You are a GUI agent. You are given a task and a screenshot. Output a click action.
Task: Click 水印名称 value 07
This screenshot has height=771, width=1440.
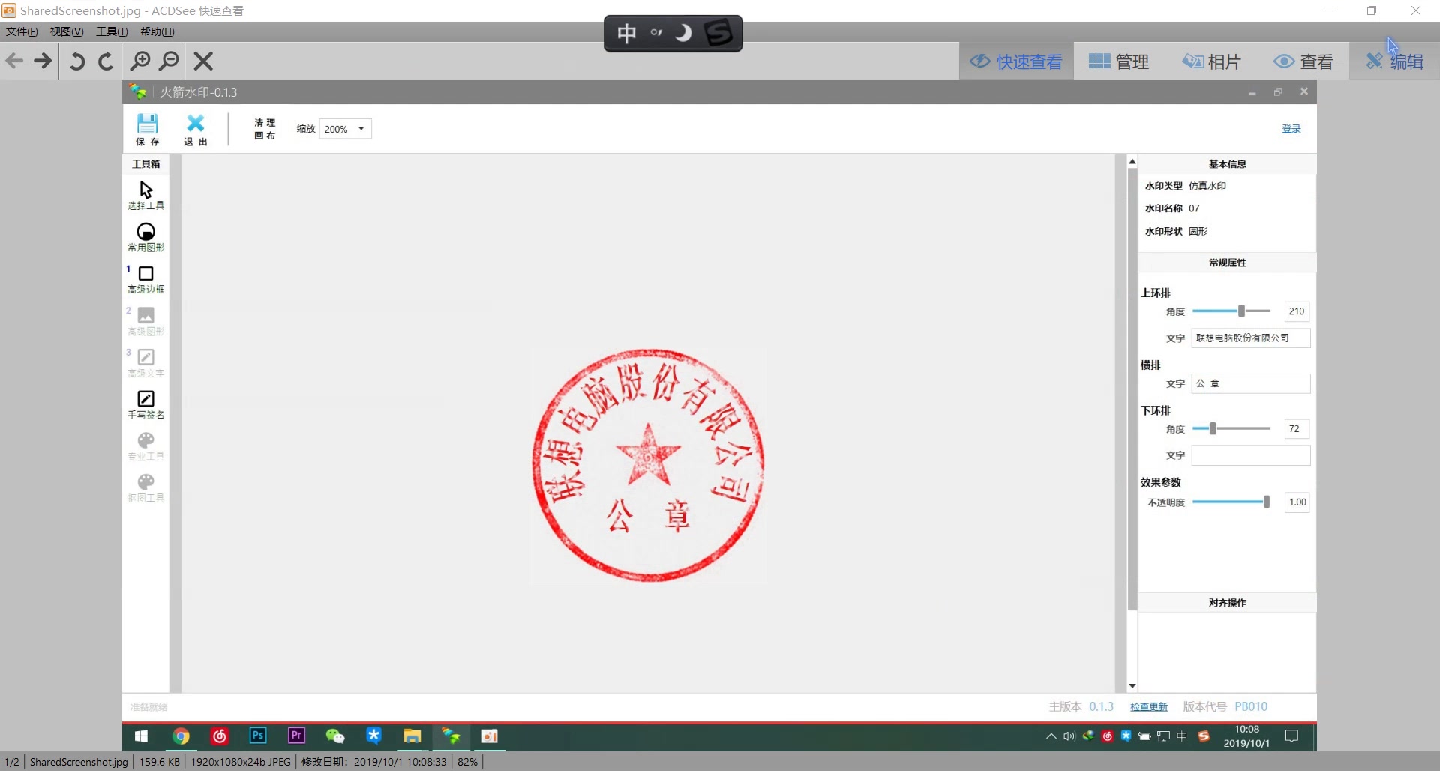(x=1194, y=208)
